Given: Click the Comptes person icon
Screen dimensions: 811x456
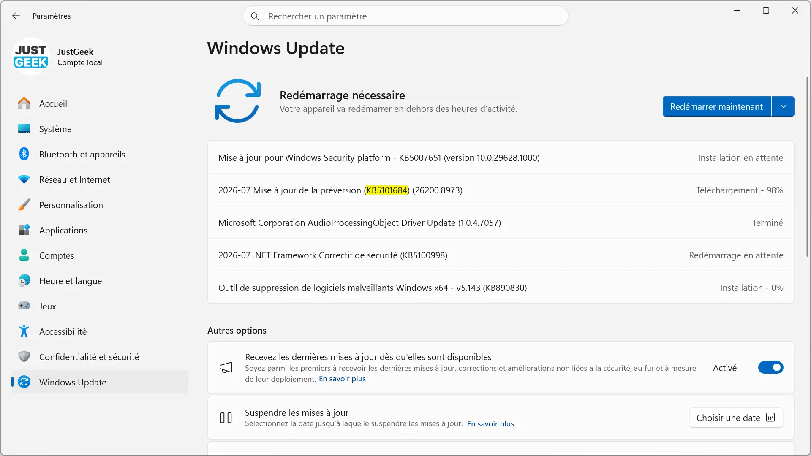Looking at the screenshot, I should [x=24, y=255].
